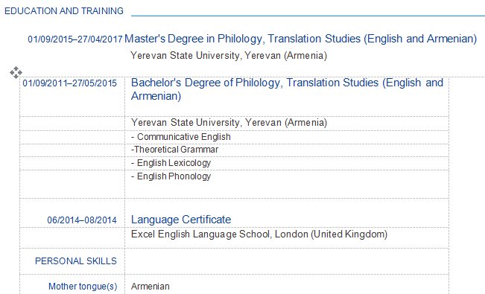Click the PERSONAL SKILLS heading

pyautogui.click(x=76, y=261)
